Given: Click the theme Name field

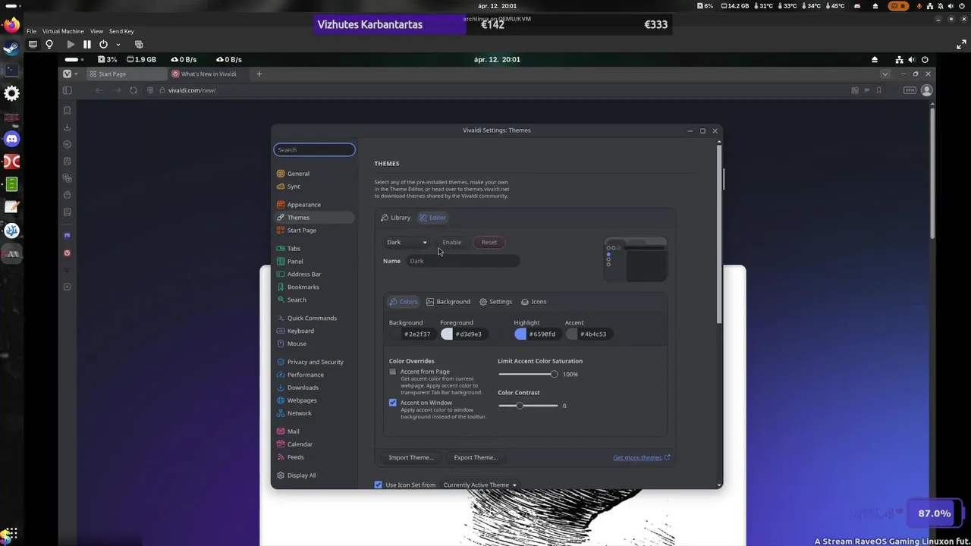Looking at the screenshot, I should click(463, 261).
